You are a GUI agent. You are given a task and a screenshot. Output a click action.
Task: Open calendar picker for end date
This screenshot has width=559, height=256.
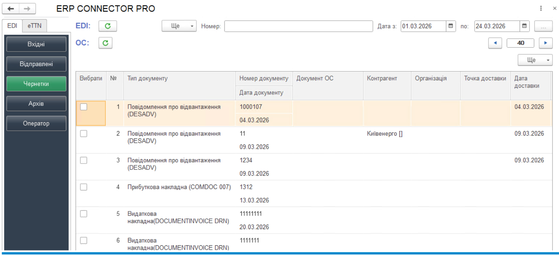[x=524, y=26]
